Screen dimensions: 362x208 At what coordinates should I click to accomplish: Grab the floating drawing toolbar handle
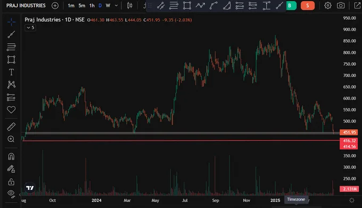coord(150,5)
